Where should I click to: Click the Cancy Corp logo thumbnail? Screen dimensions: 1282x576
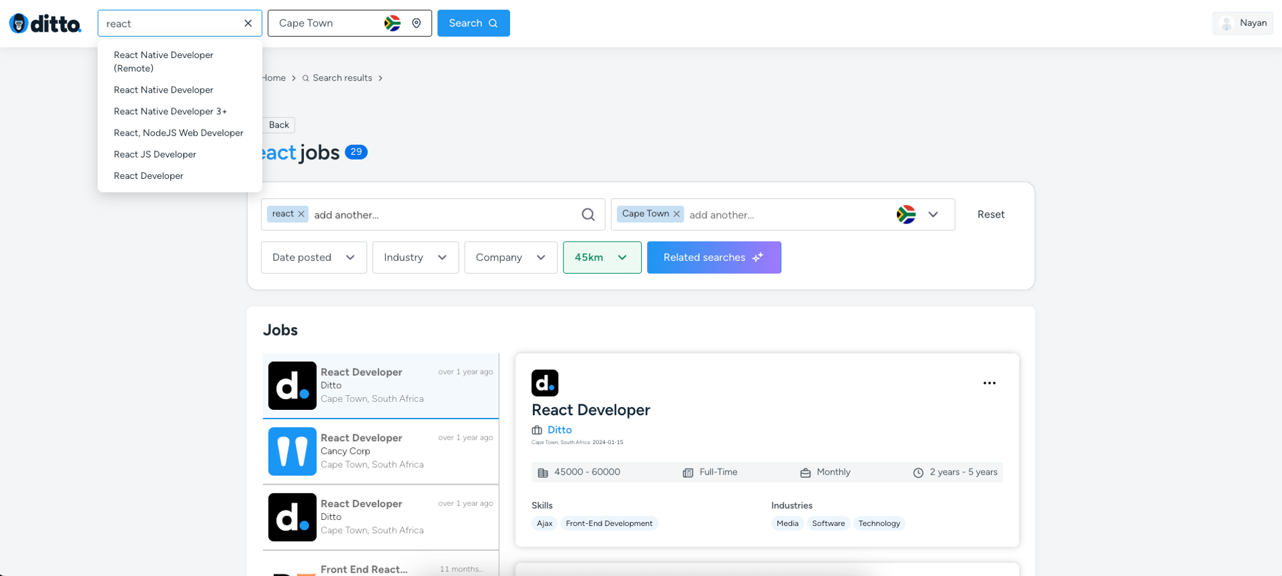292,451
